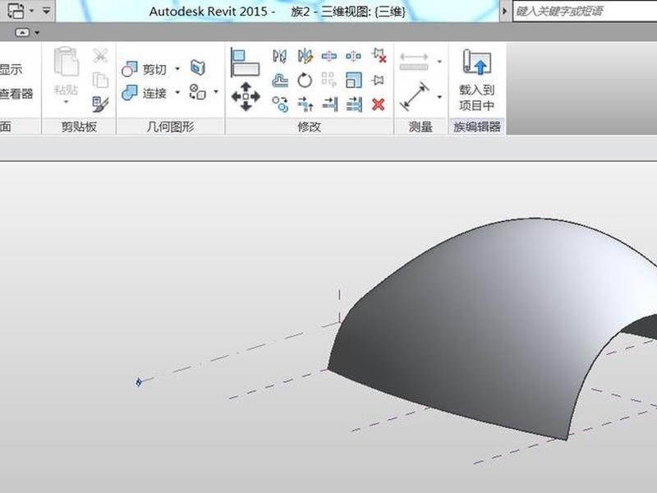Expand the Join (连接) dropdown arrow
The width and height of the screenshot is (657, 493).
177,92
